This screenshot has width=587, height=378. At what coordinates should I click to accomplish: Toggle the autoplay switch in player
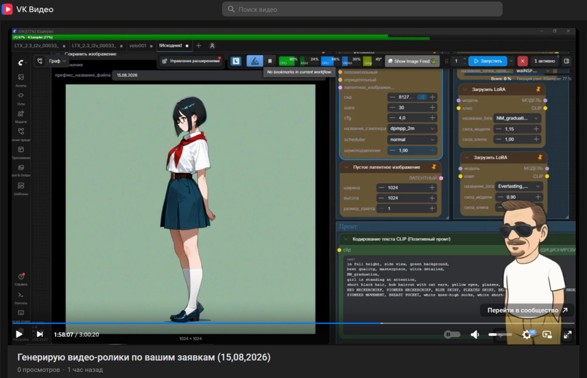452,335
